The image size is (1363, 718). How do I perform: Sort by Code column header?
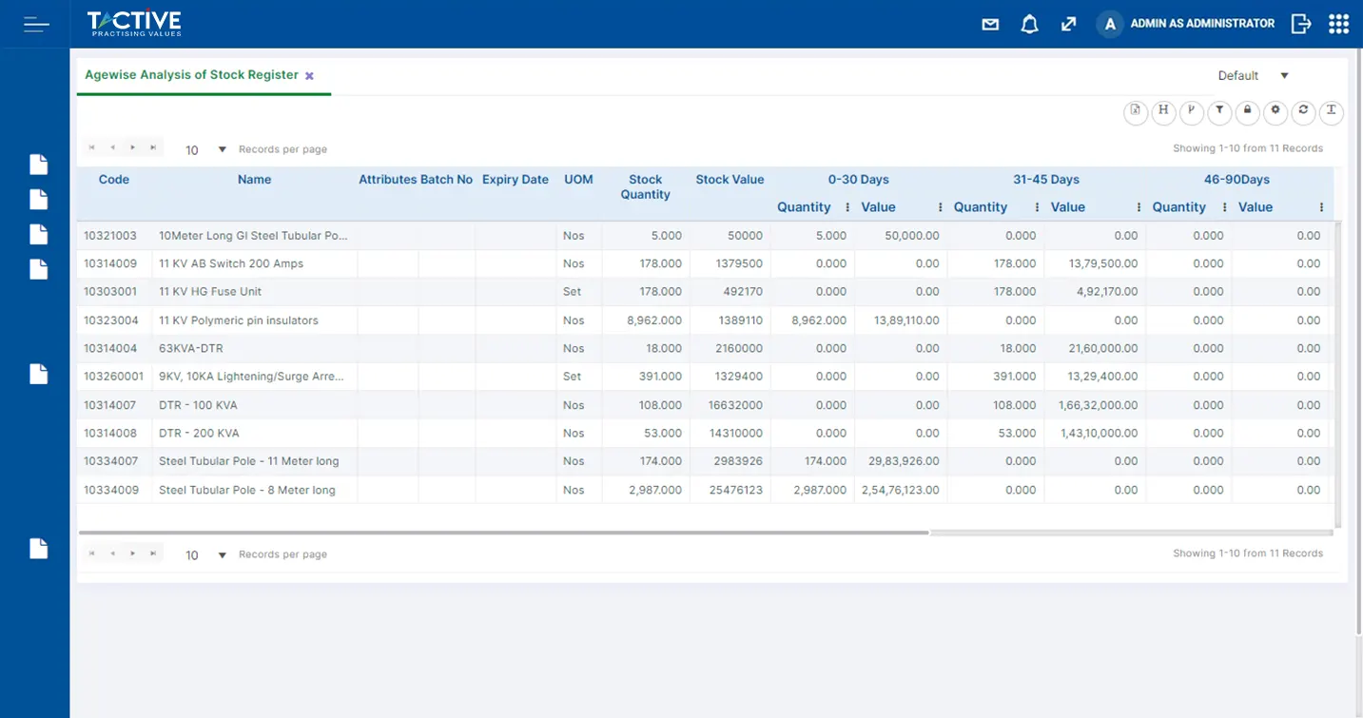click(114, 180)
